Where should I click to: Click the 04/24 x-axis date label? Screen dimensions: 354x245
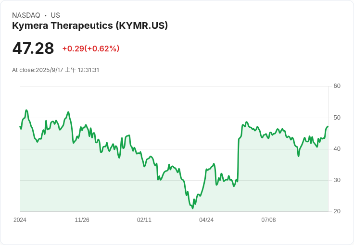tap(206, 220)
